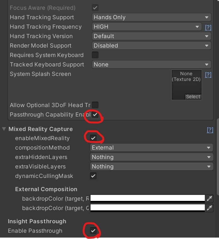Click compositionMethod label
The height and width of the screenshot is (239, 219).
[43, 148]
